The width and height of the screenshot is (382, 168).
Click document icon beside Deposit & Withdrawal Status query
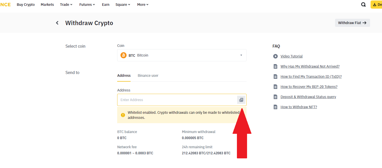coord(275,97)
